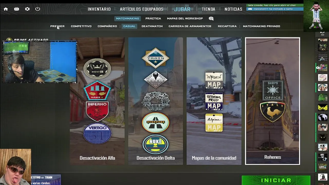329x185 pixels.
Task: Select the Train map badge
Action: tap(156, 58)
